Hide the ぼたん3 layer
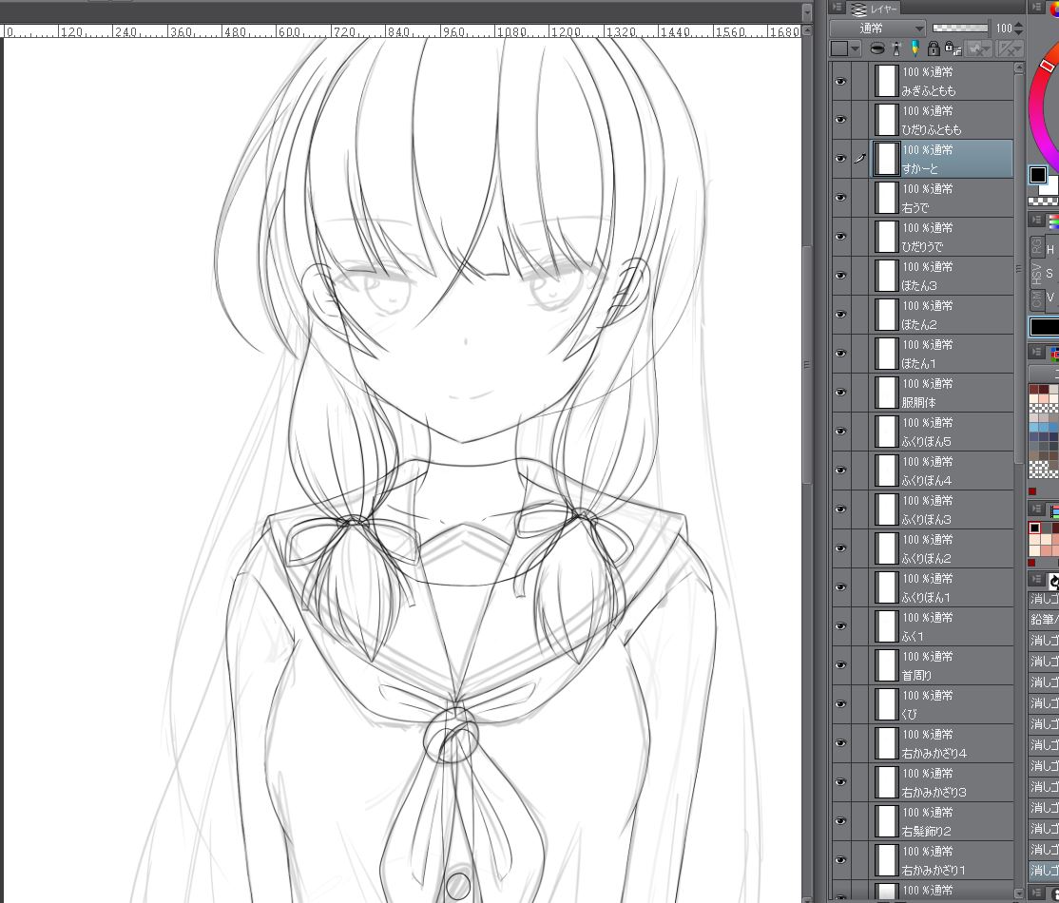The width and height of the screenshot is (1059, 903). point(841,276)
